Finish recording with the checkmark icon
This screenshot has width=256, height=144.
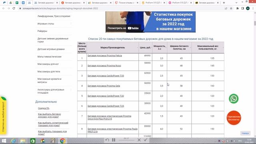point(146,140)
